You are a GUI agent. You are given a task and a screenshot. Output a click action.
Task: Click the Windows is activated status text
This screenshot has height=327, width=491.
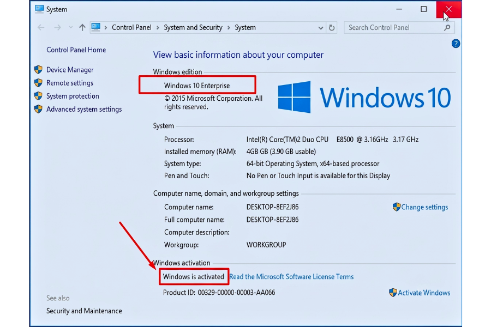(x=194, y=277)
